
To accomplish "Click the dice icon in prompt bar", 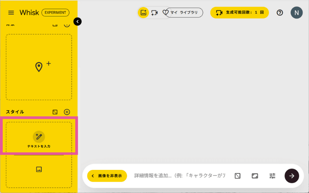I will pos(238,176).
